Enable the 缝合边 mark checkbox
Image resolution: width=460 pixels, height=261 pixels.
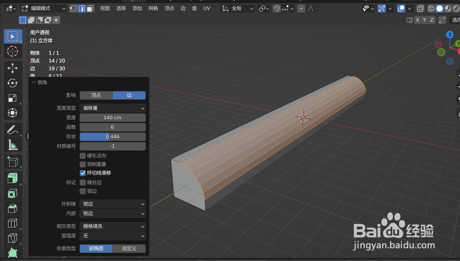tap(83, 182)
